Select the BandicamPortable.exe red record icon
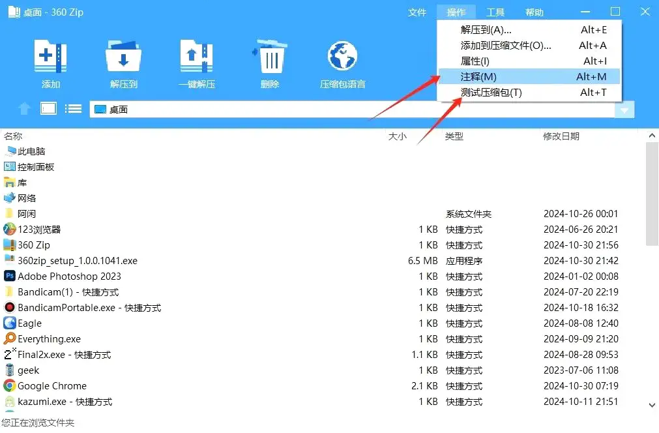The image size is (659, 433). coord(10,307)
